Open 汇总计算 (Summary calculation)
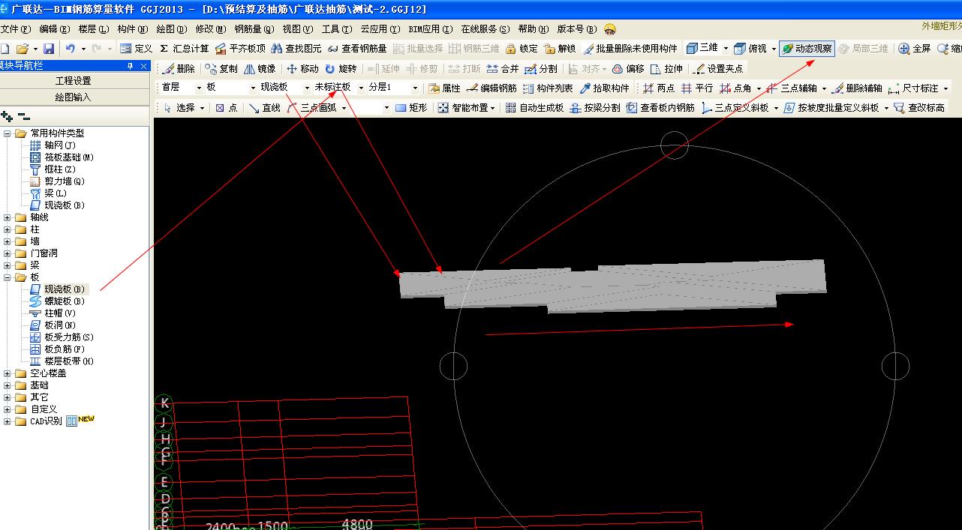 [184, 48]
